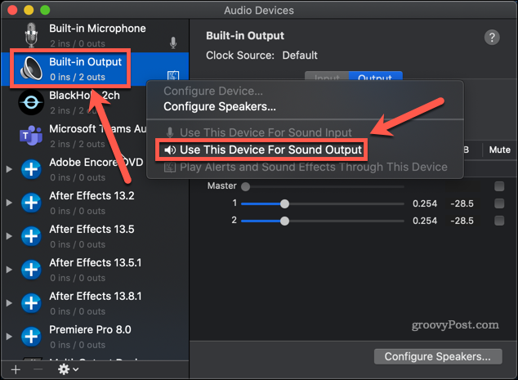Switch to the Output tab
The width and height of the screenshot is (518, 380).
point(375,78)
